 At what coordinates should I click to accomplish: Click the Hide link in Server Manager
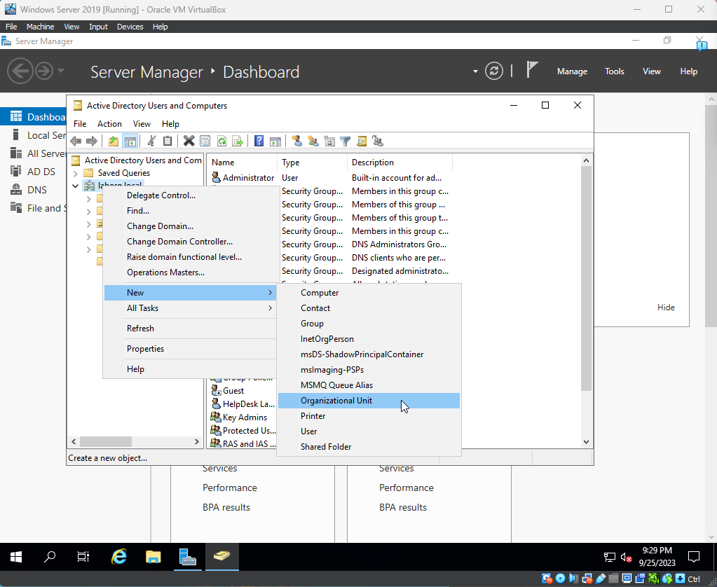666,308
